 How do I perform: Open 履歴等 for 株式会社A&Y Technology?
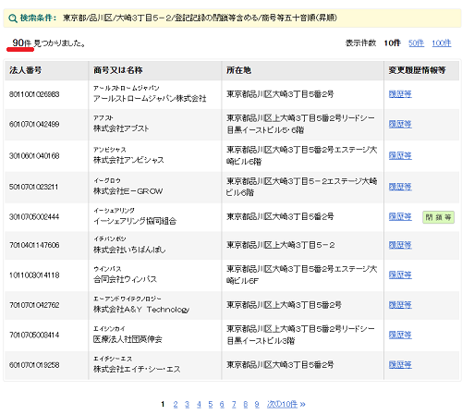tap(400, 305)
